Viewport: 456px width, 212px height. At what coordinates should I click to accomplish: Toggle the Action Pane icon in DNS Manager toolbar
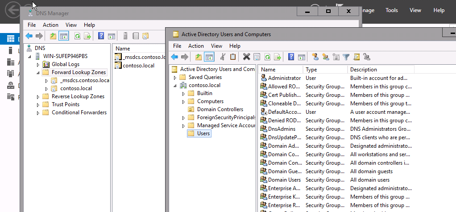112,36
